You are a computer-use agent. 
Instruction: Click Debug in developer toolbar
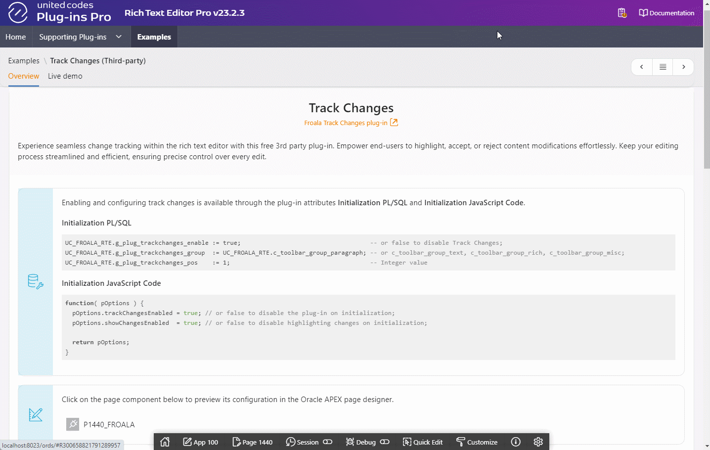click(x=361, y=442)
